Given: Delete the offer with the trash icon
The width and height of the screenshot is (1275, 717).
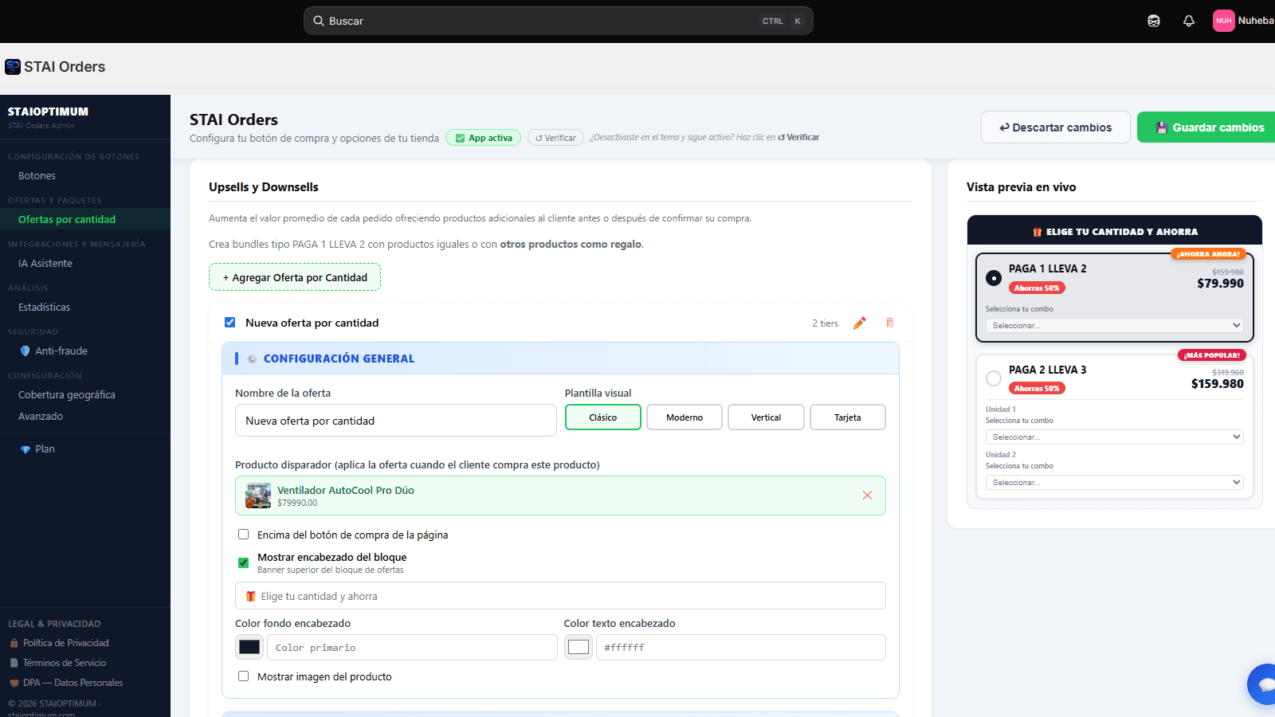Looking at the screenshot, I should pyautogui.click(x=890, y=323).
